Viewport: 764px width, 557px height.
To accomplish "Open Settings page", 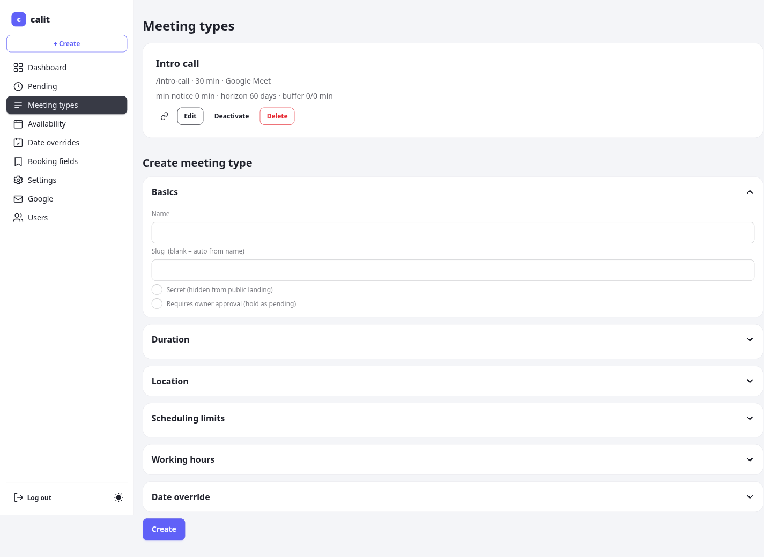I will 66,180.
